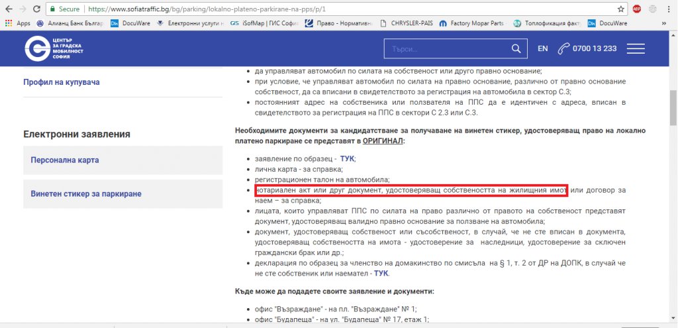678x328 pixels.
Task: Open the Apps bookmarks shortcut
Action: coord(18,23)
